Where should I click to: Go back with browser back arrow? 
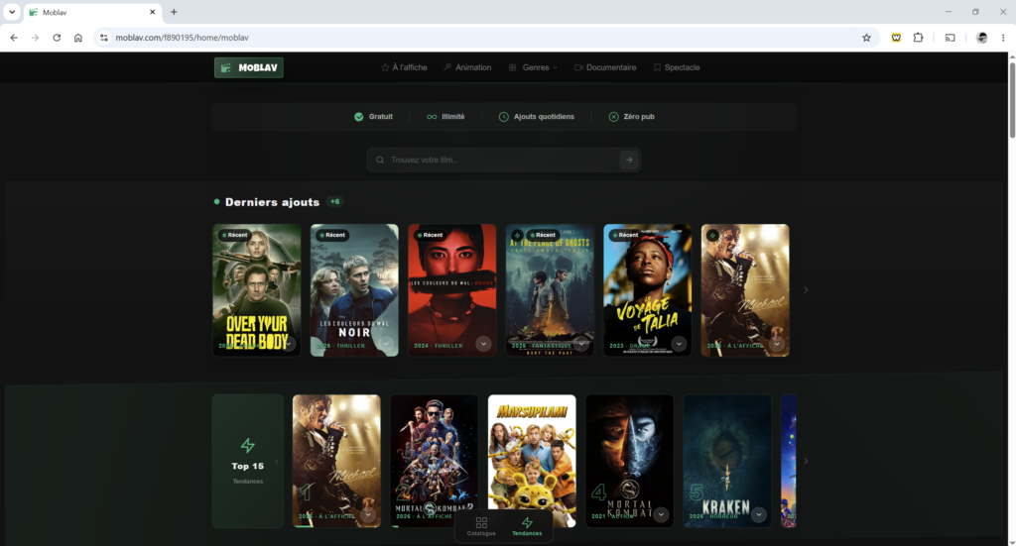click(14, 38)
